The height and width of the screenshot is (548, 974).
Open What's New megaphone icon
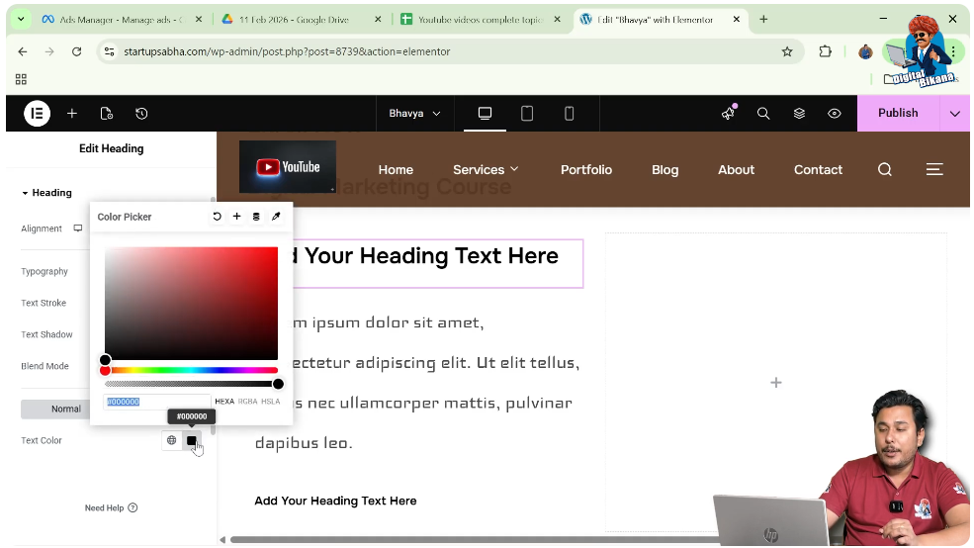[x=728, y=113]
